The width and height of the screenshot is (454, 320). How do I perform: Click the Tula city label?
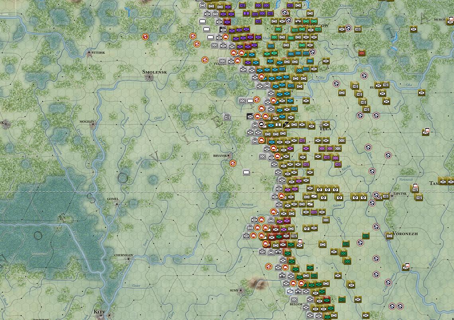point(325,129)
